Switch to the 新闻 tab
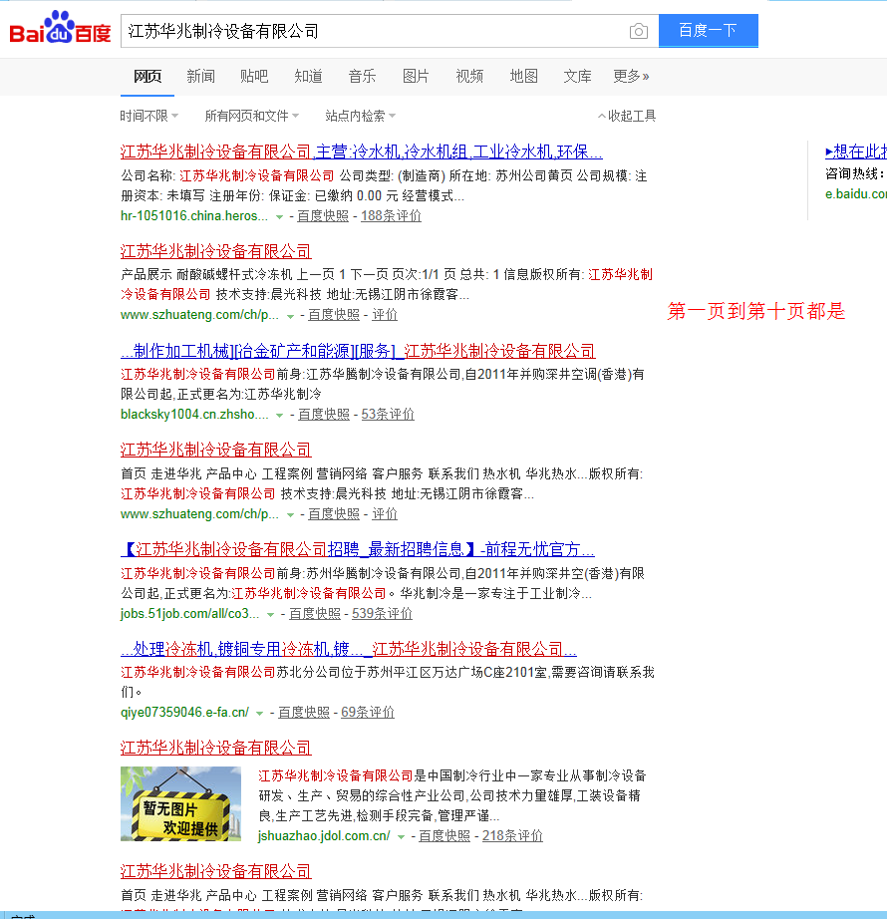887x919 pixels. tap(201, 76)
